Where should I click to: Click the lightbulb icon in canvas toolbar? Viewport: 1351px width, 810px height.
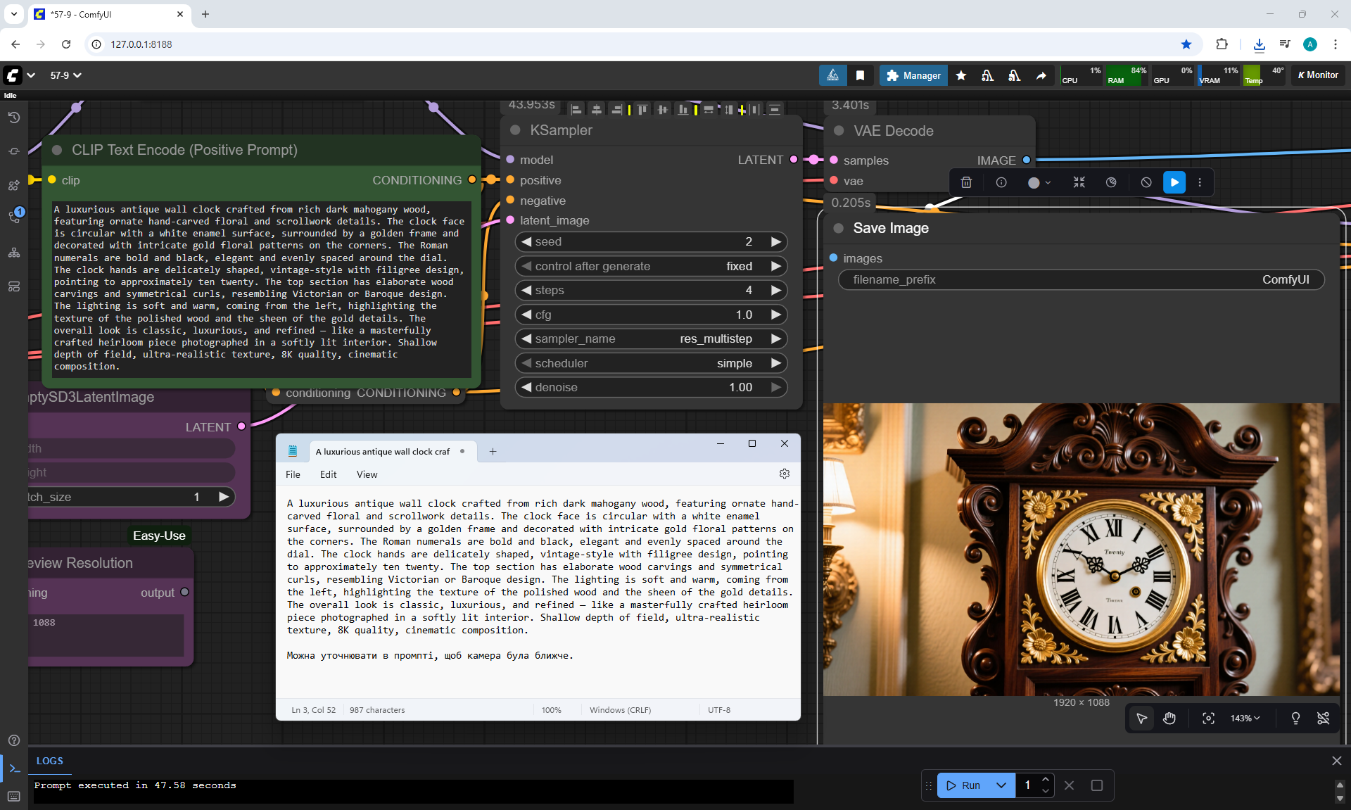(1295, 718)
